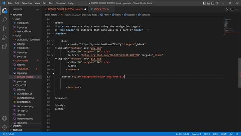Open View menu

click(37, 3)
